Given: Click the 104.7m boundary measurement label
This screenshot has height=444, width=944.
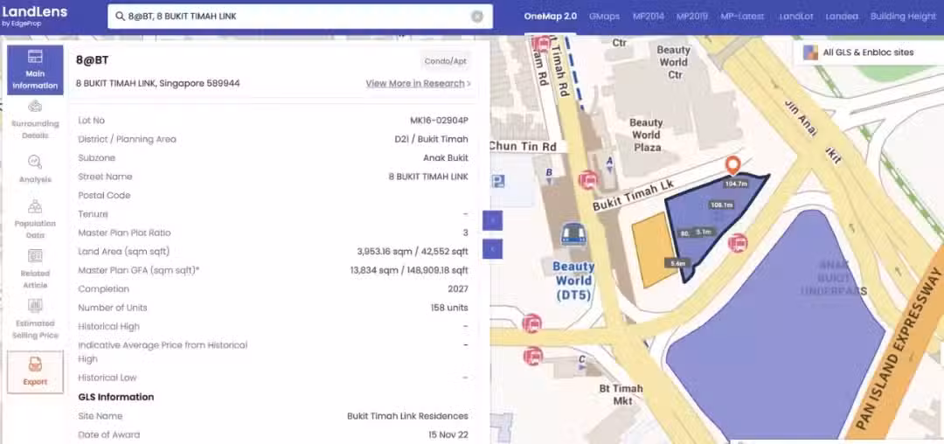Looking at the screenshot, I should tap(736, 184).
